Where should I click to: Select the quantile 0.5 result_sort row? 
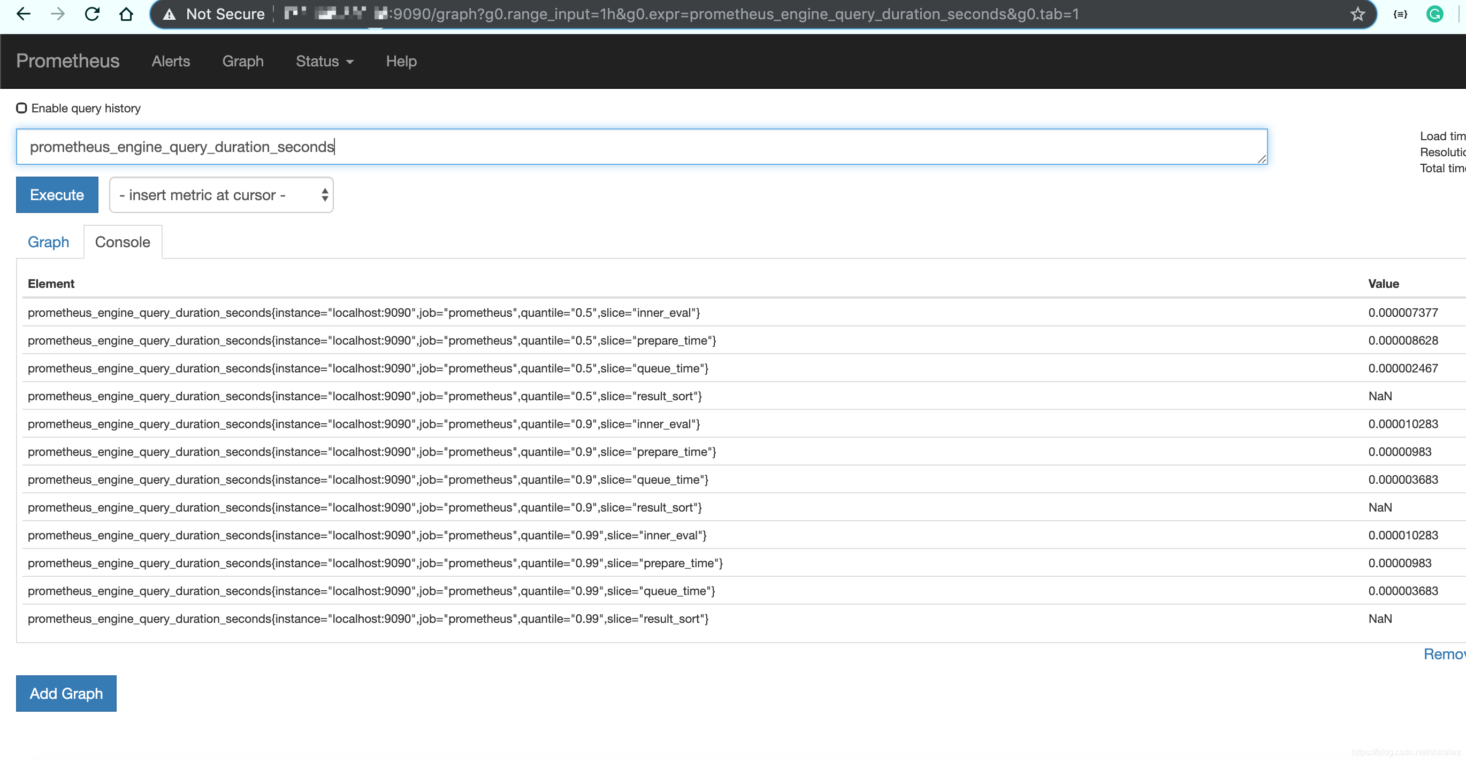point(744,396)
